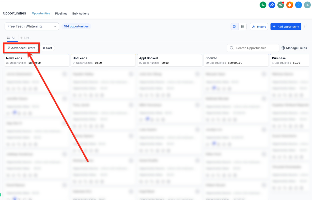Switch to the board grid view icon
312x200 pixels.
point(235,26)
